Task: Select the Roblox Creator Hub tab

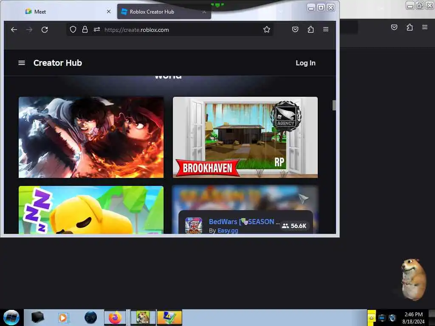Action: point(164,11)
